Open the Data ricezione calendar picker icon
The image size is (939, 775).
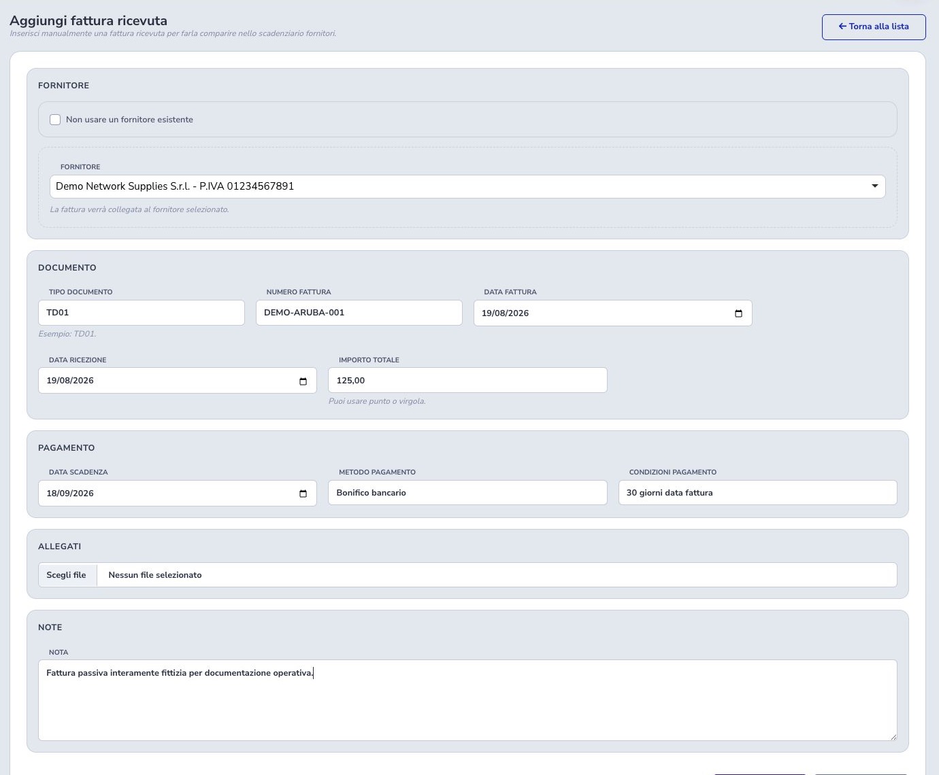(303, 381)
